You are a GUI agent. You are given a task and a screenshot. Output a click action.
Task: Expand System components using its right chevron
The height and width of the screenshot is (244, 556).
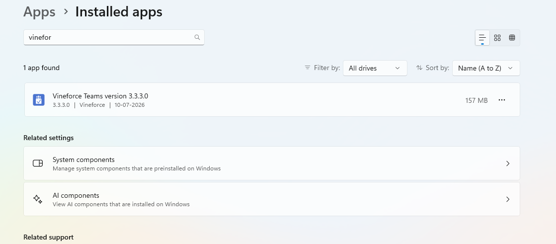(508, 163)
